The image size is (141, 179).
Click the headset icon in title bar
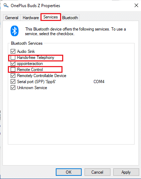(x=6, y=5)
